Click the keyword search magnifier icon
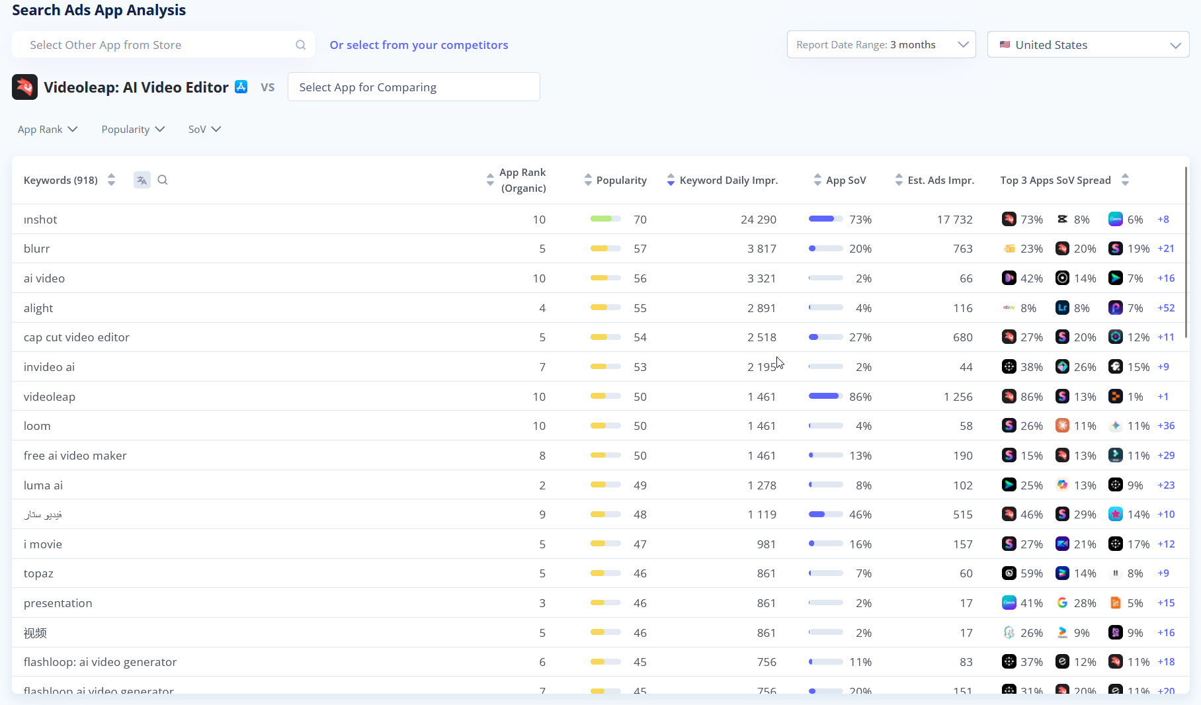 163,180
